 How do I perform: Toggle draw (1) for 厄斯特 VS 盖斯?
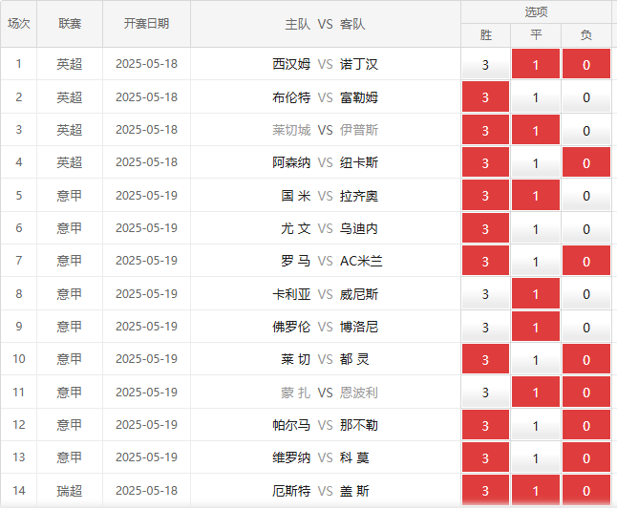coord(536,490)
